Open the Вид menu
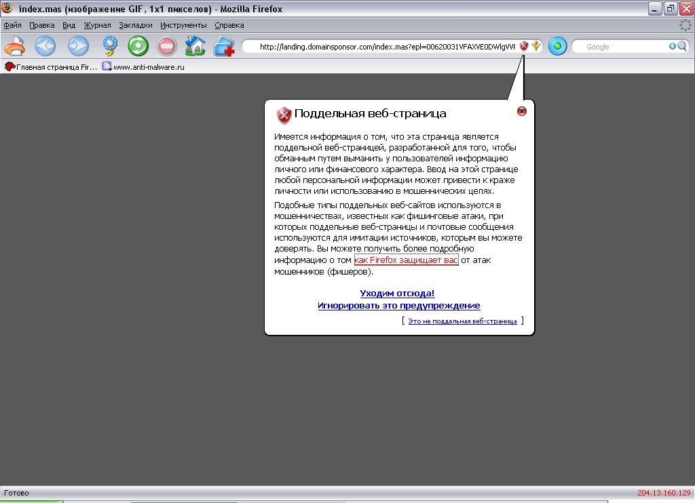The height and width of the screenshot is (503, 695). coord(69,25)
